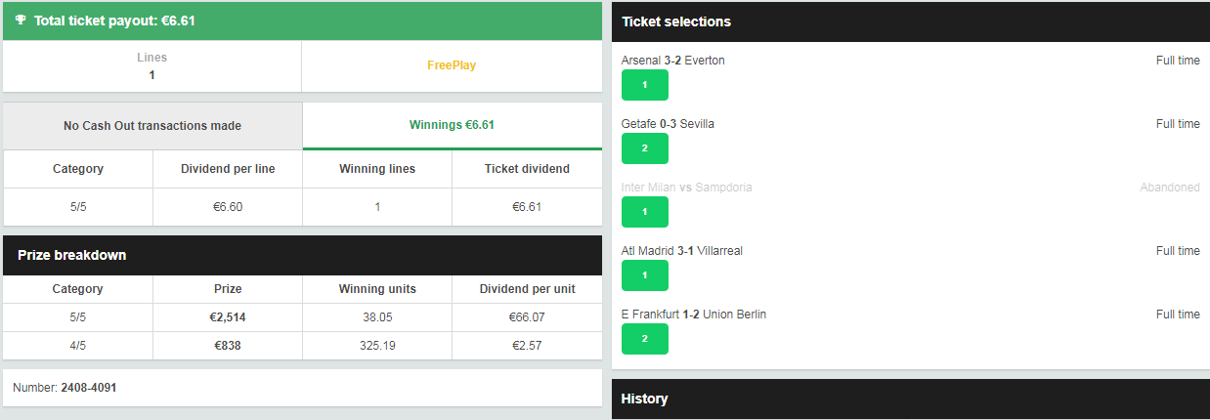Click the selection 1 badge under Arsenal vs Everton
Screen dimensions: 1210x420
click(644, 85)
